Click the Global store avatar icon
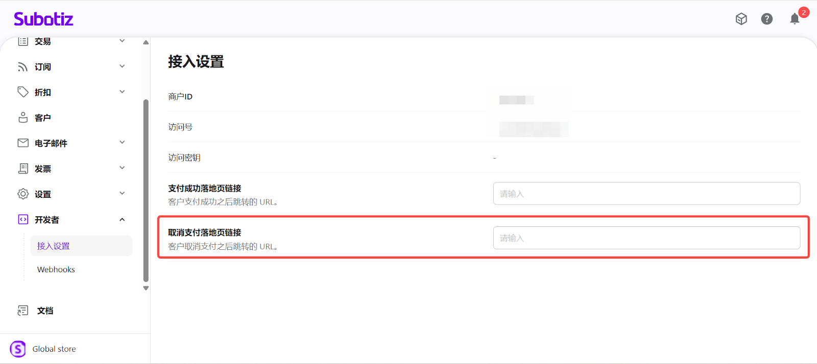 pos(18,349)
